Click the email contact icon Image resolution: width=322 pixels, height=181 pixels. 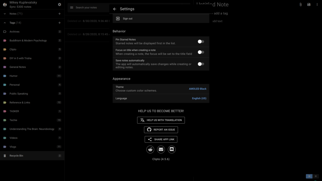tap(161, 149)
